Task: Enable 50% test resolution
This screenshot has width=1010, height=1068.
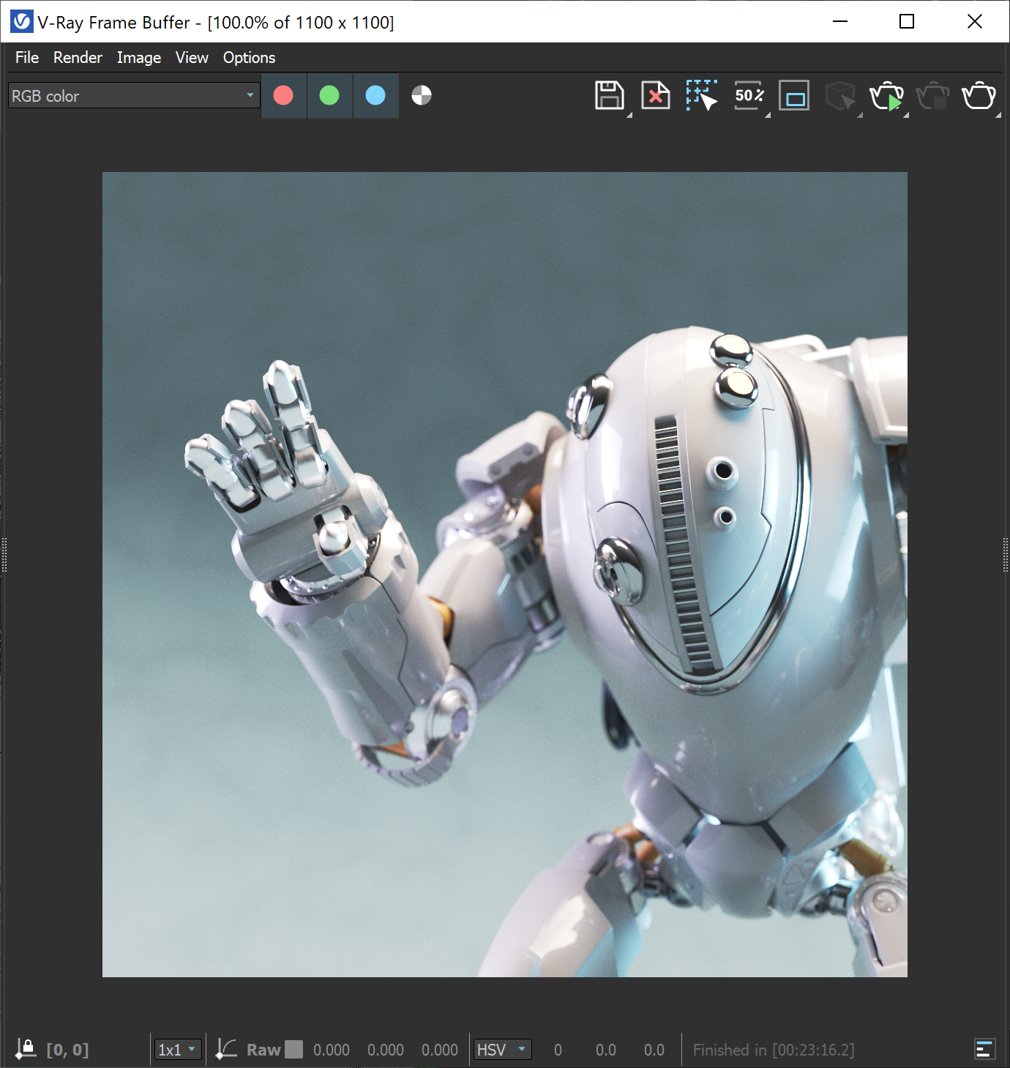Action: pos(748,95)
